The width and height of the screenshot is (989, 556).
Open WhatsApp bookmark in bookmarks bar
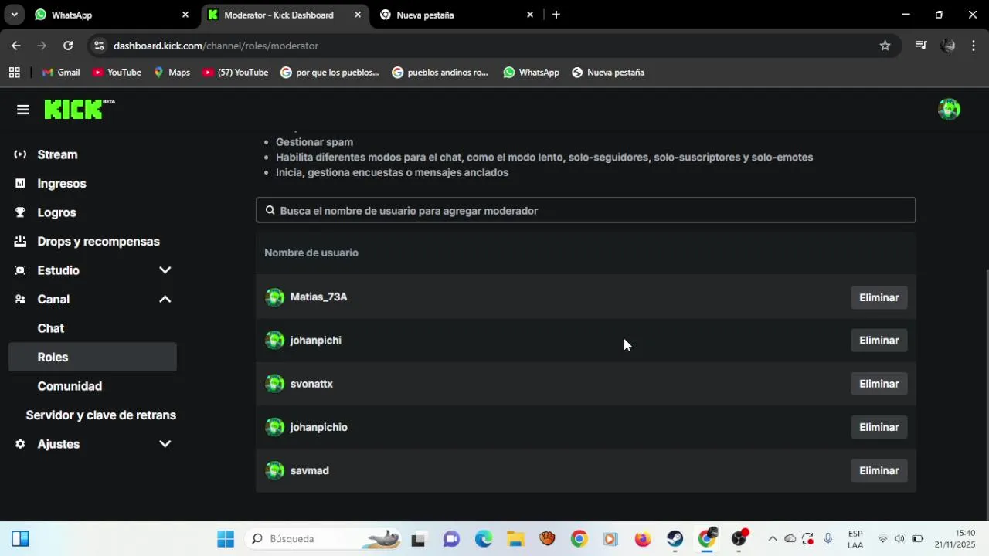coord(531,73)
